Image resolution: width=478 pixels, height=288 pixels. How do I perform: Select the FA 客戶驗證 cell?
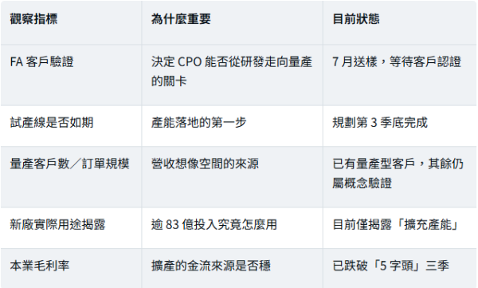[x=71, y=75]
